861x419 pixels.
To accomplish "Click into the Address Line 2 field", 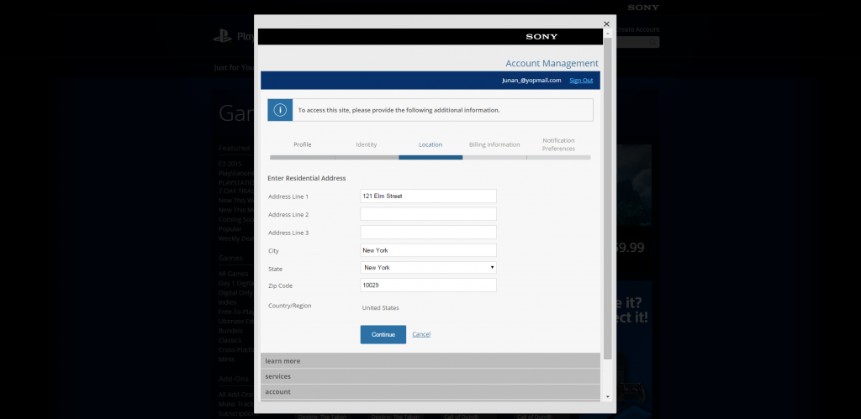I will point(428,214).
